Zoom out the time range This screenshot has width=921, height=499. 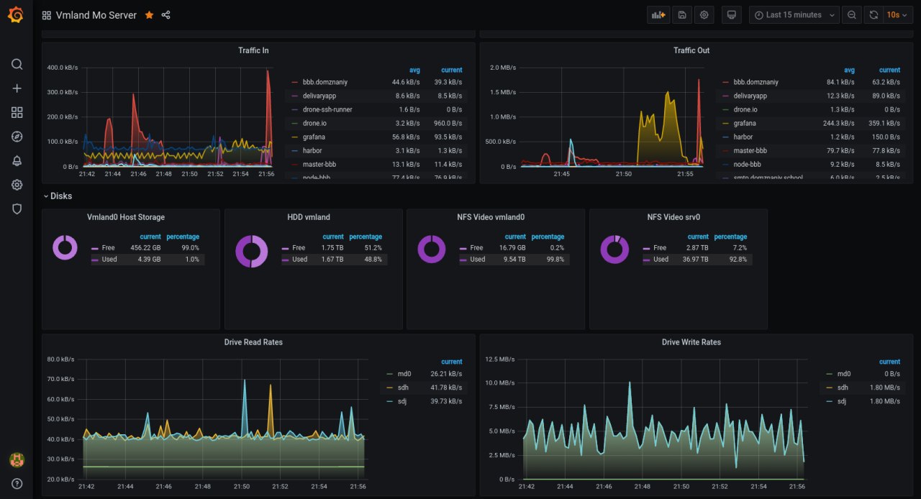click(x=852, y=14)
